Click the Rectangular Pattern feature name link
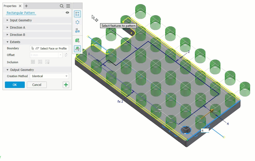This screenshot has height=161, width=255. pyautogui.click(x=21, y=13)
